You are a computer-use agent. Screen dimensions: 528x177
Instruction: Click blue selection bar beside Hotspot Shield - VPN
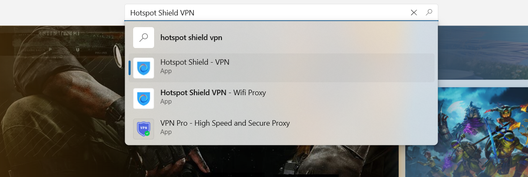pyautogui.click(x=130, y=68)
